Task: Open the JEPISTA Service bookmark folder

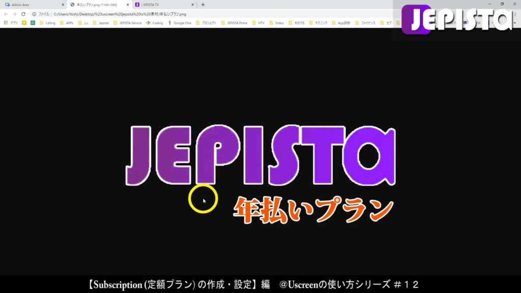Action: tap(127, 23)
